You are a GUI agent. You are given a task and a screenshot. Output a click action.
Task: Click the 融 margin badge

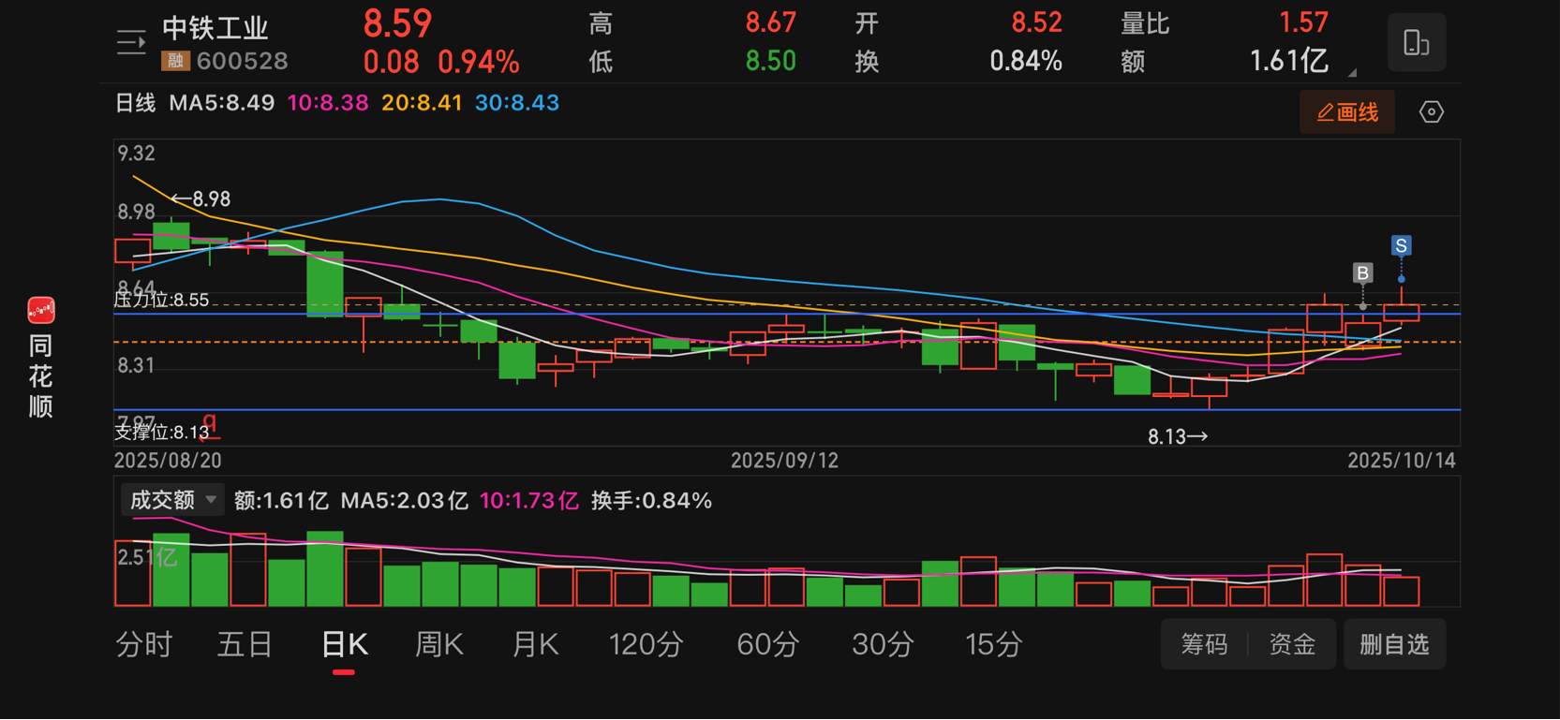pyautogui.click(x=175, y=62)
